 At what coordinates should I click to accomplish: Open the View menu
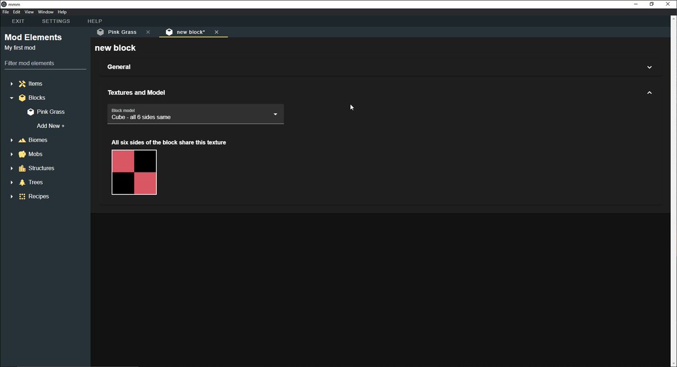pos(29,12)
